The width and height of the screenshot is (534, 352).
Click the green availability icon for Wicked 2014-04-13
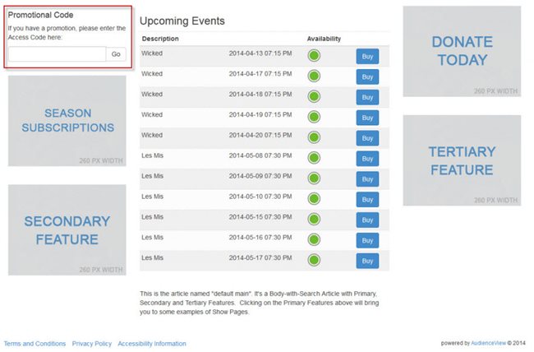pyautogui.click(x=314, y=55)
